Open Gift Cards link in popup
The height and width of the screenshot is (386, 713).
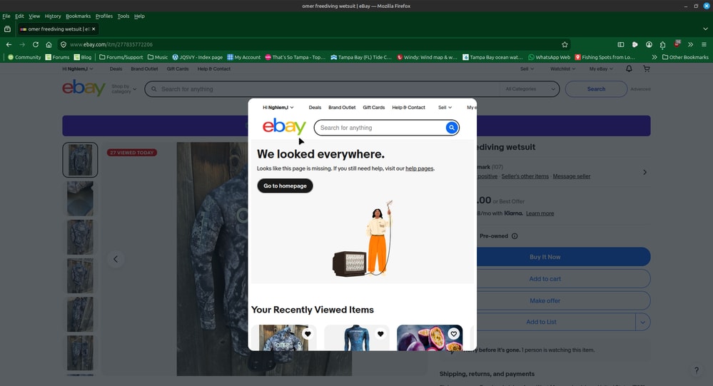pos(374,108)
